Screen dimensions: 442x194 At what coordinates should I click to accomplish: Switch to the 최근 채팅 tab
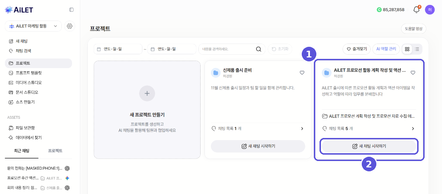[x=22, y=151]
